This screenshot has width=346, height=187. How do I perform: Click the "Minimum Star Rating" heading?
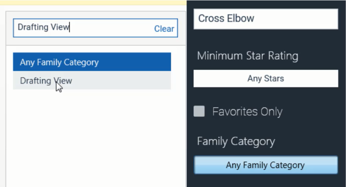(247, 56)
